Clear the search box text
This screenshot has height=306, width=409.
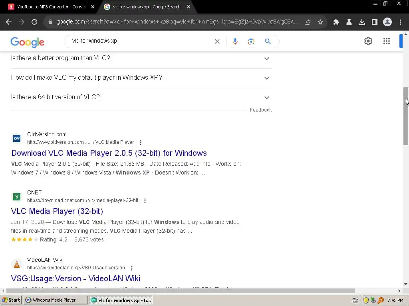(217, 41)
